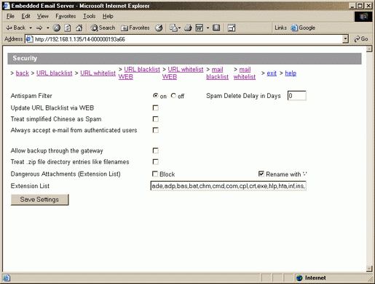375x284 pixels.
Task: Open the Search toolbar button
Action: (103, 28)
